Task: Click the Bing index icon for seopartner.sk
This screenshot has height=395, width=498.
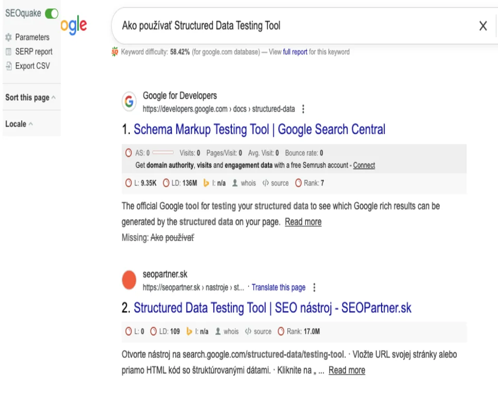Action: (189, 332)
